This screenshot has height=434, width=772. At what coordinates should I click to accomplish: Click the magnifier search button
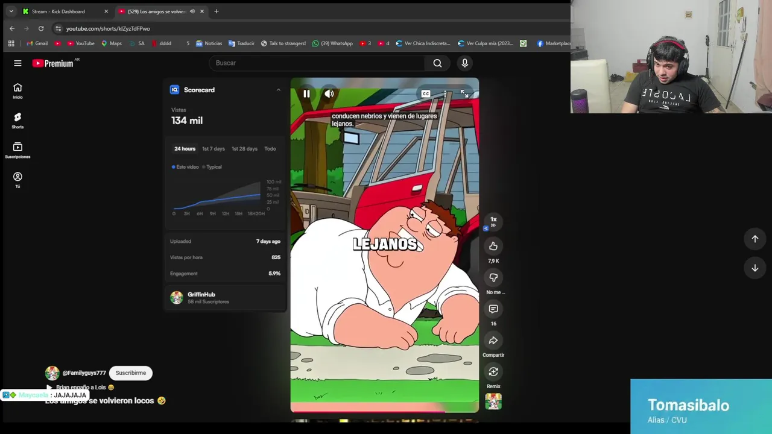438,63
